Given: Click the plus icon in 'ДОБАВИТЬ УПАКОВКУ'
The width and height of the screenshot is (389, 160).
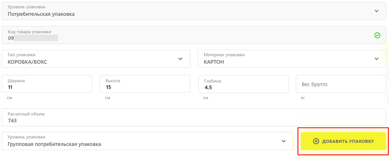Looking at the screenshot, I should 316,141.
